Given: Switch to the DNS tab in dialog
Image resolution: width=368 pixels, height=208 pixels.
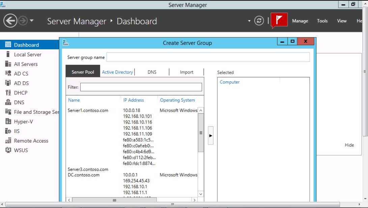Looking at the screenshot, I should tap(152, 72).
